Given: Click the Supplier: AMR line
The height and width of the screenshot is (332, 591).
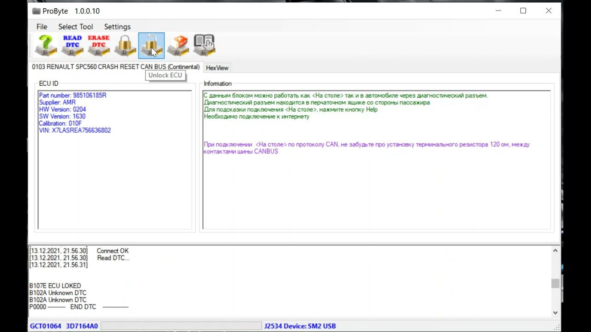Looking at the screenshot, I should click(x=57, y=102).
